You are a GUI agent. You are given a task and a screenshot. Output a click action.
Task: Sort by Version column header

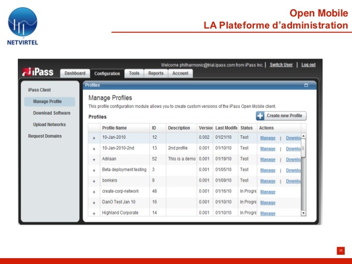[x=205, y=128]
